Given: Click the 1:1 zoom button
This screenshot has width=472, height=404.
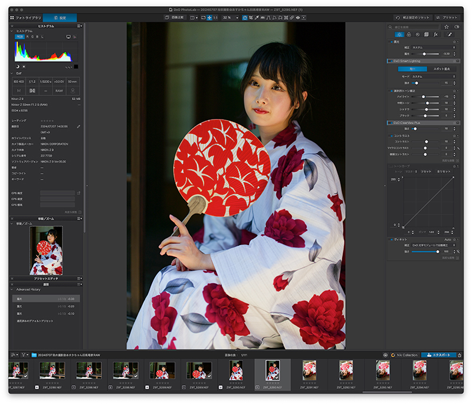Looking at the screenshot, I should (215, 18).
